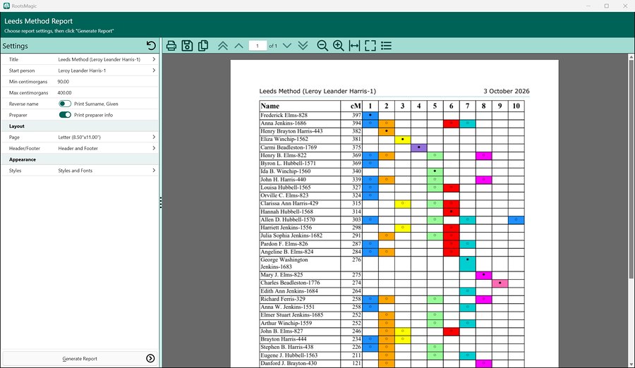This screenshot has height=368, width=635.
Task: Go to next page single down arrow
Action: pos(287,46)
